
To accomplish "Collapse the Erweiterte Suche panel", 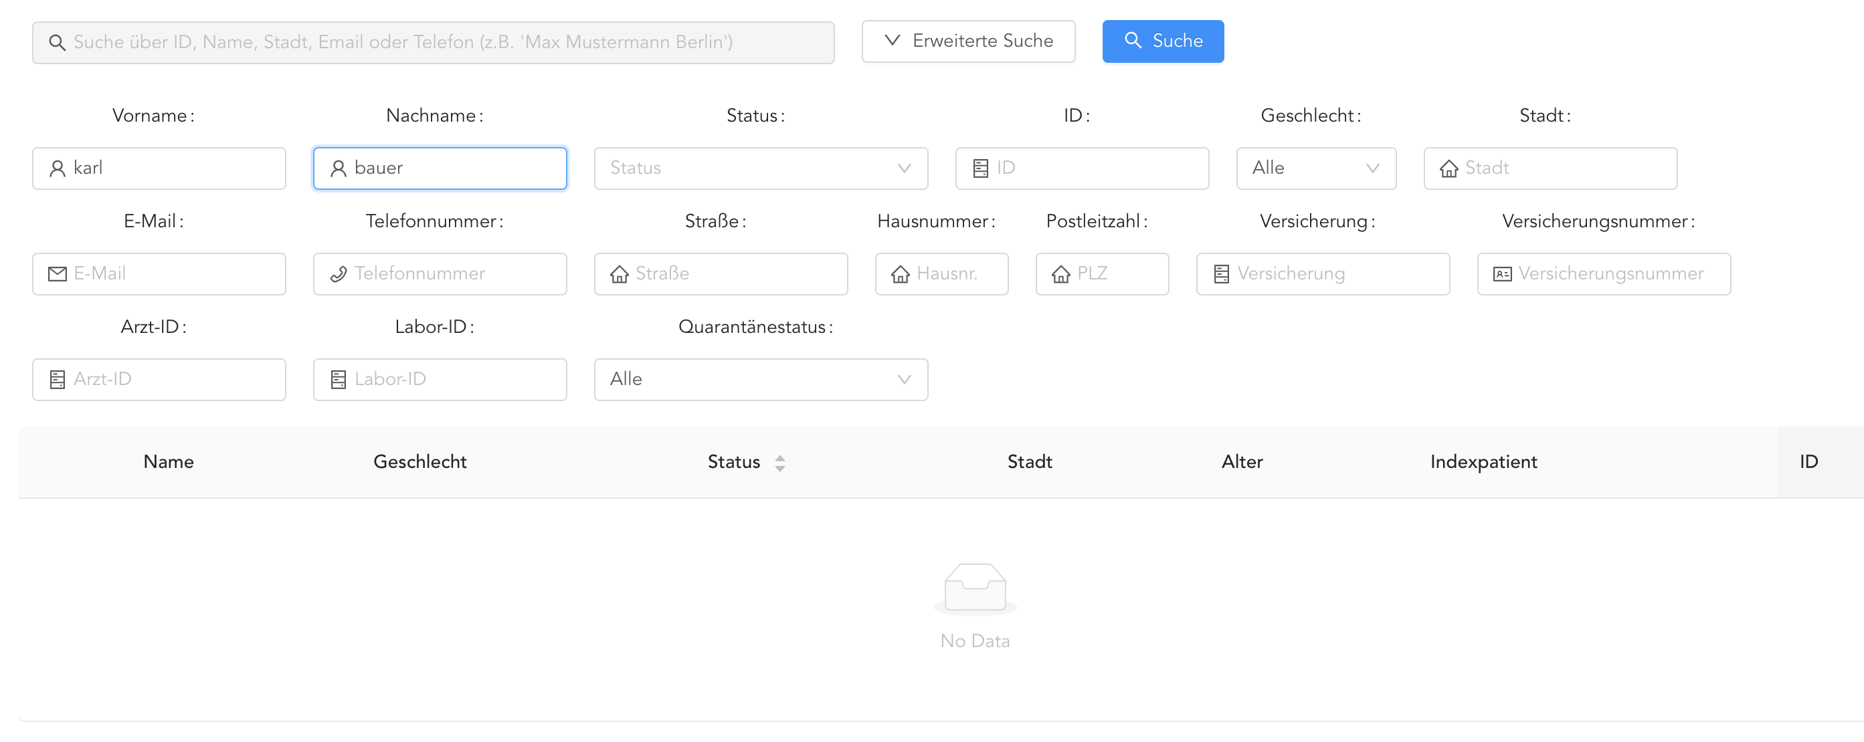I will 967,41.
